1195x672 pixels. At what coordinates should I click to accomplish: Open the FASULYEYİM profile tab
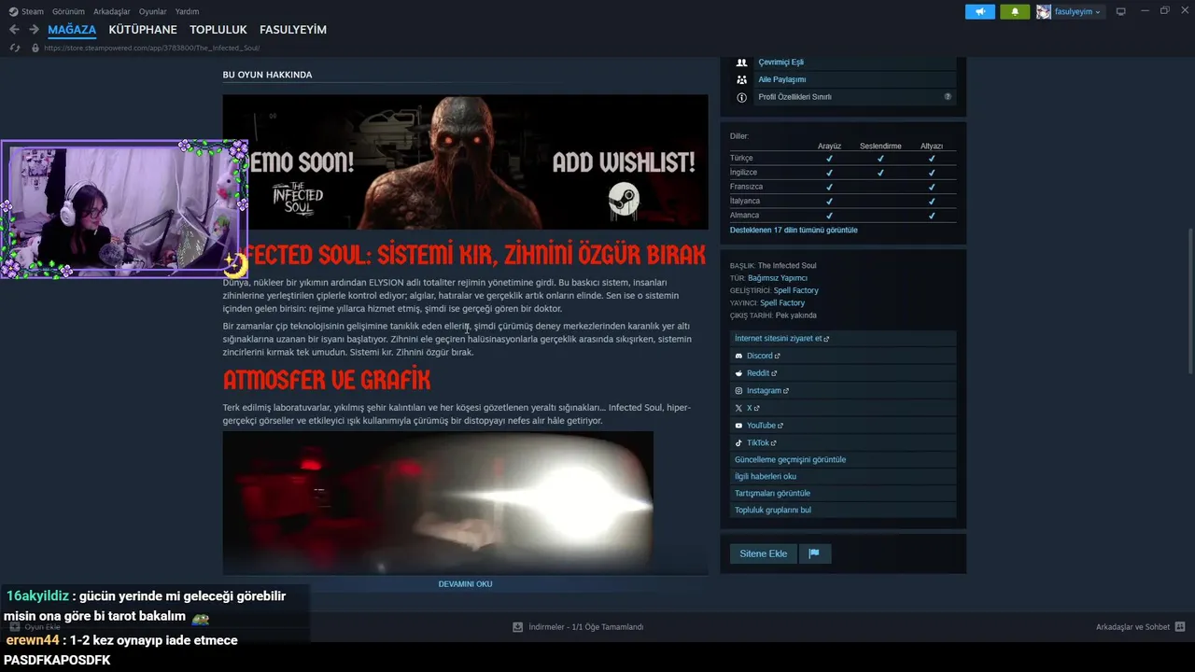click(293, 30)
